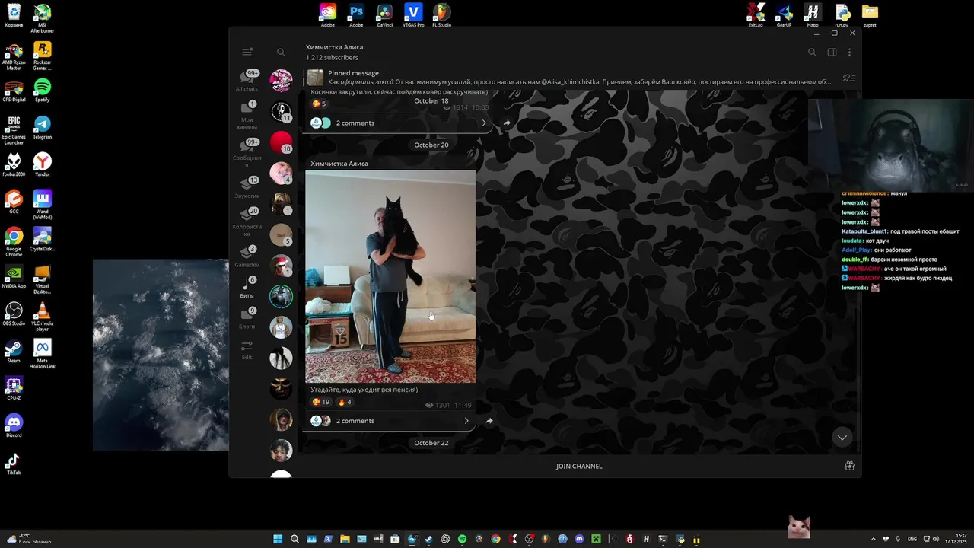Open the chat wearing Santa hat avatar
The width and height of the screenshot is (974, 548).
point(281,266)
